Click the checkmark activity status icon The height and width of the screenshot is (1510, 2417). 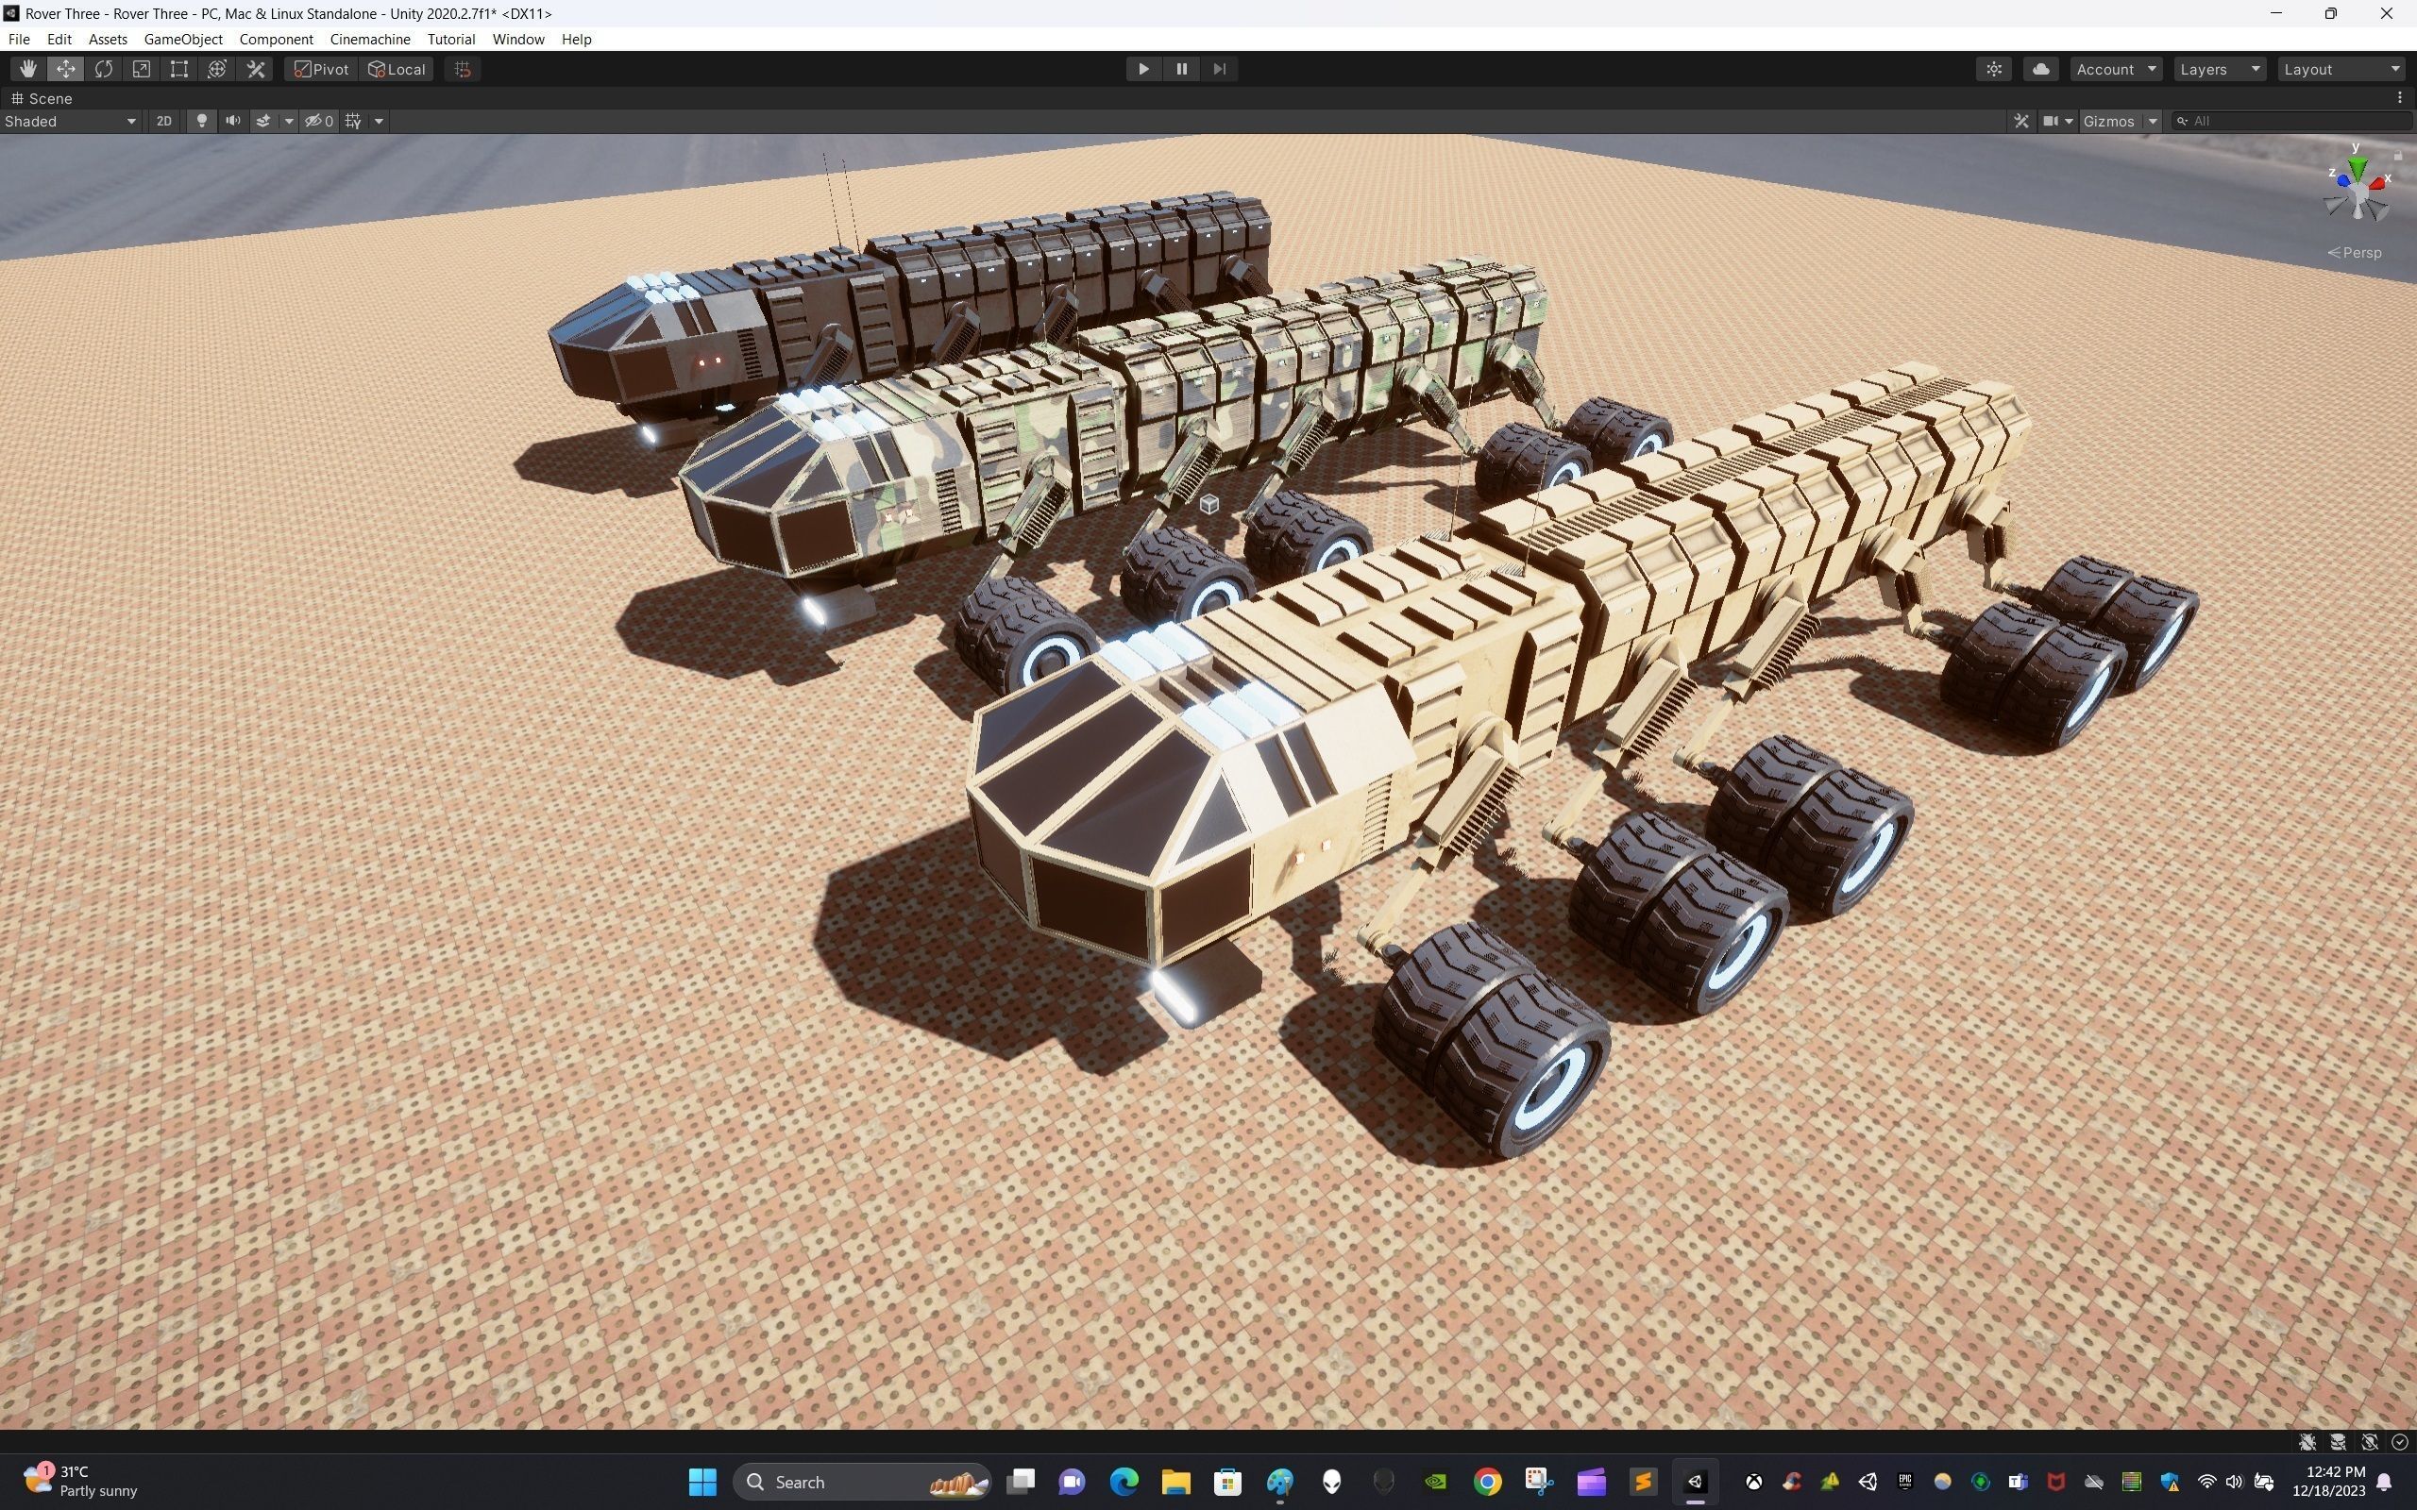2400,1441
